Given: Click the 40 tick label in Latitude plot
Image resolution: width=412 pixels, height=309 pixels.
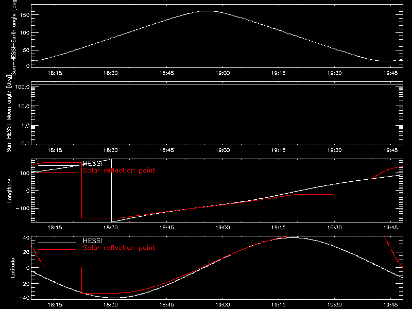Looking at the screenshot, I should tap(26, 238).
